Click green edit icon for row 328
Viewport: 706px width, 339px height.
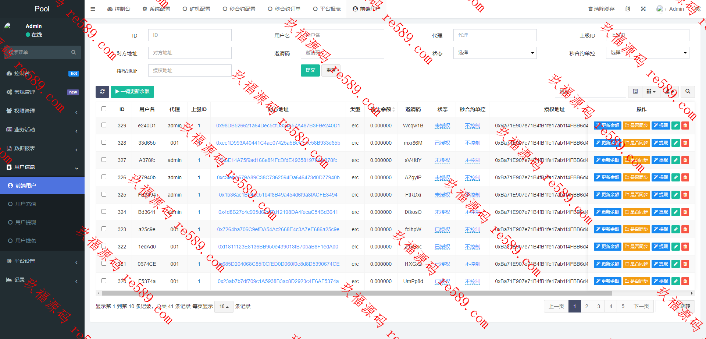coord(676,143)
